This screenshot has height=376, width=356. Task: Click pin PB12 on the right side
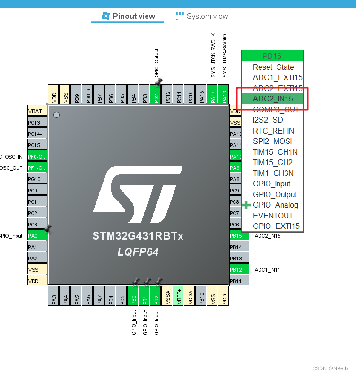pyautogui.click(x=239, y=270)
